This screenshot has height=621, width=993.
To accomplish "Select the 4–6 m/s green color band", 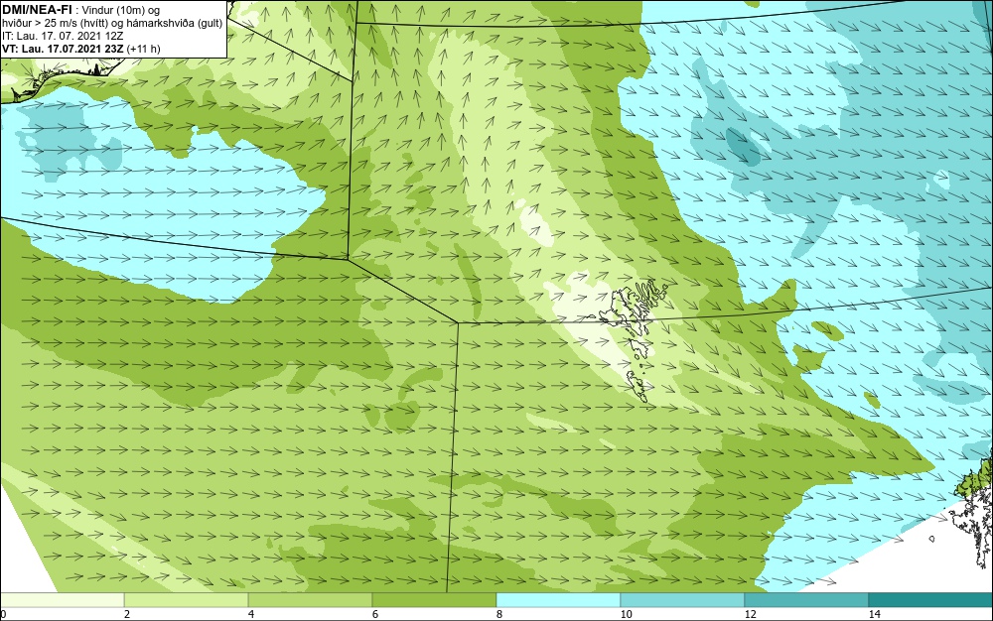I will [310, 600].
